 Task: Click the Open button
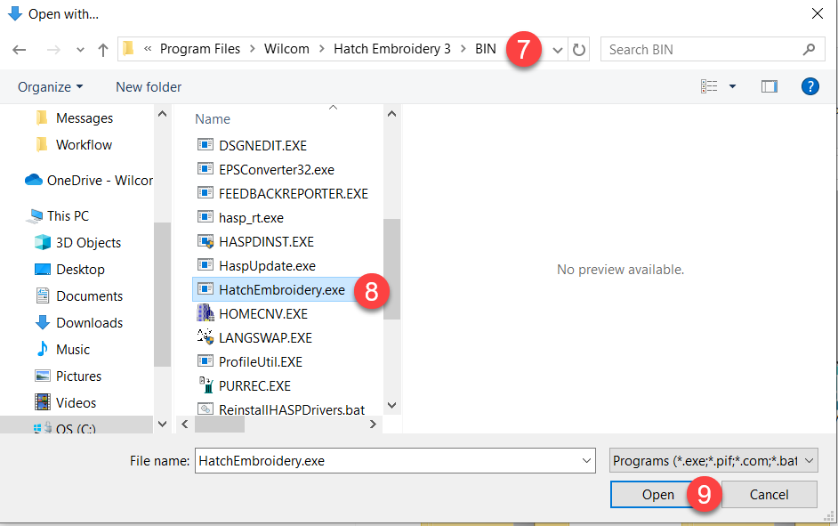pyautogui.click(x=658, y=495)
